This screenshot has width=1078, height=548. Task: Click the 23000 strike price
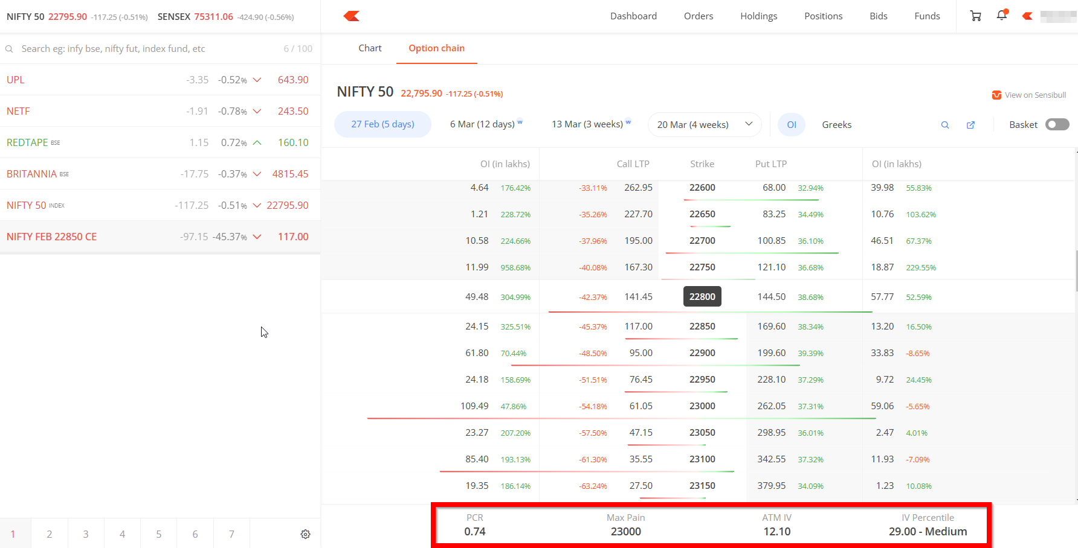click(x=702, y=406)
